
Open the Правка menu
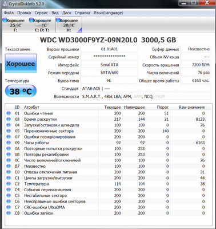pos(24,13)
